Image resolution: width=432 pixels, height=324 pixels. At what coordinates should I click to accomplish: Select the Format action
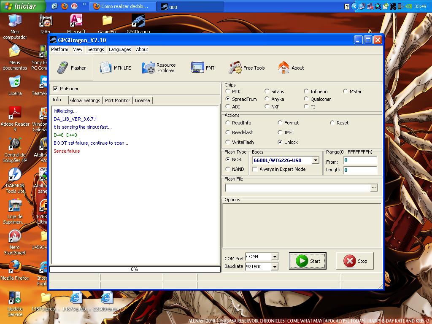[280, 123]
